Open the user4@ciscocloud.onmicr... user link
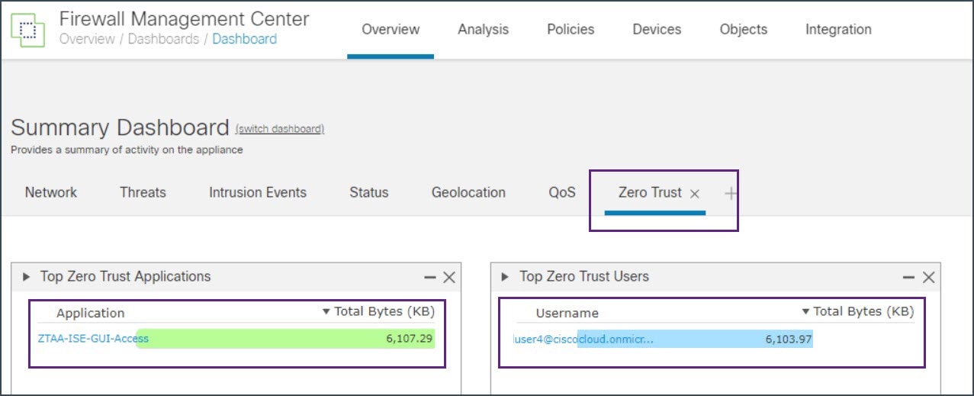Screen dimensions: 974x396 point(583,339)
